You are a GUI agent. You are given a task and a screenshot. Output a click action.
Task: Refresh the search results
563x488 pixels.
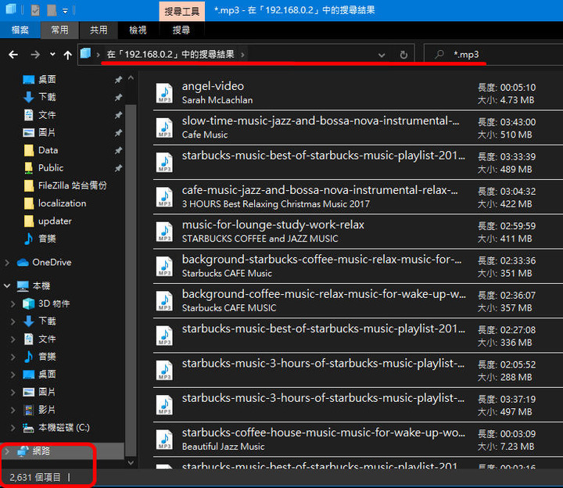(403, 55)
